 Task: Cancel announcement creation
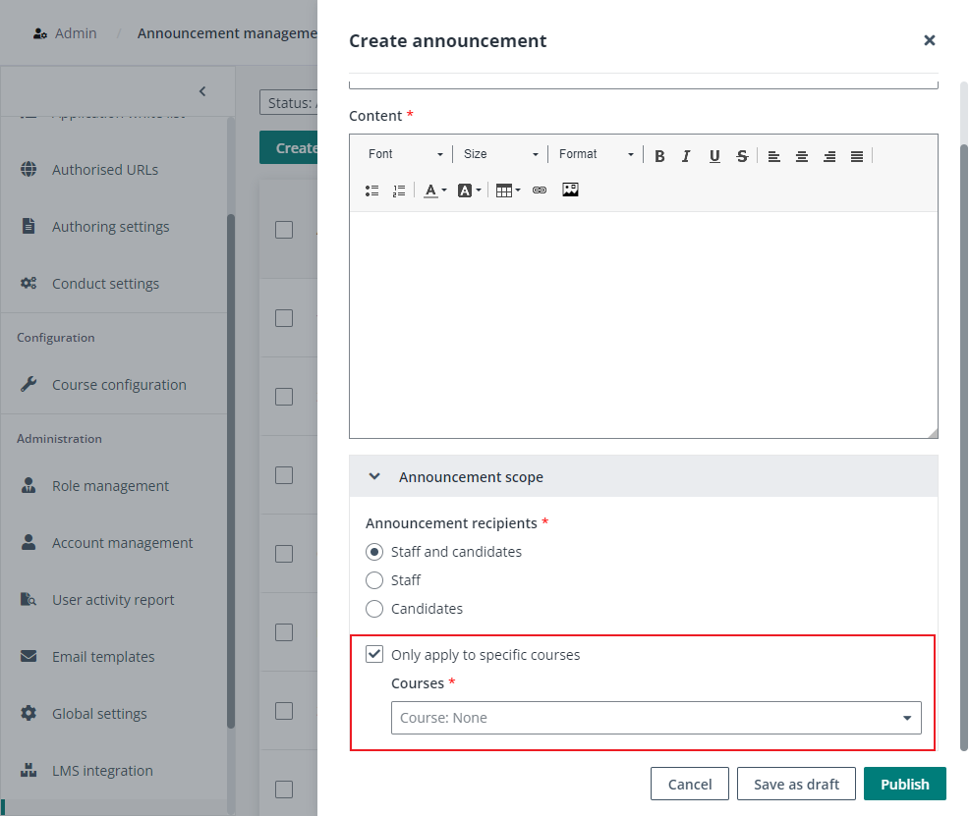690,784
